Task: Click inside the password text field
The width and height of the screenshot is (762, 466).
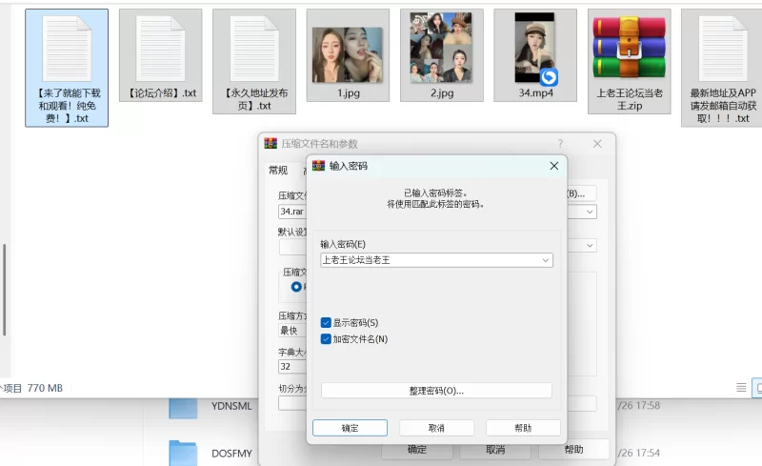Action: (x=429, y=260)
